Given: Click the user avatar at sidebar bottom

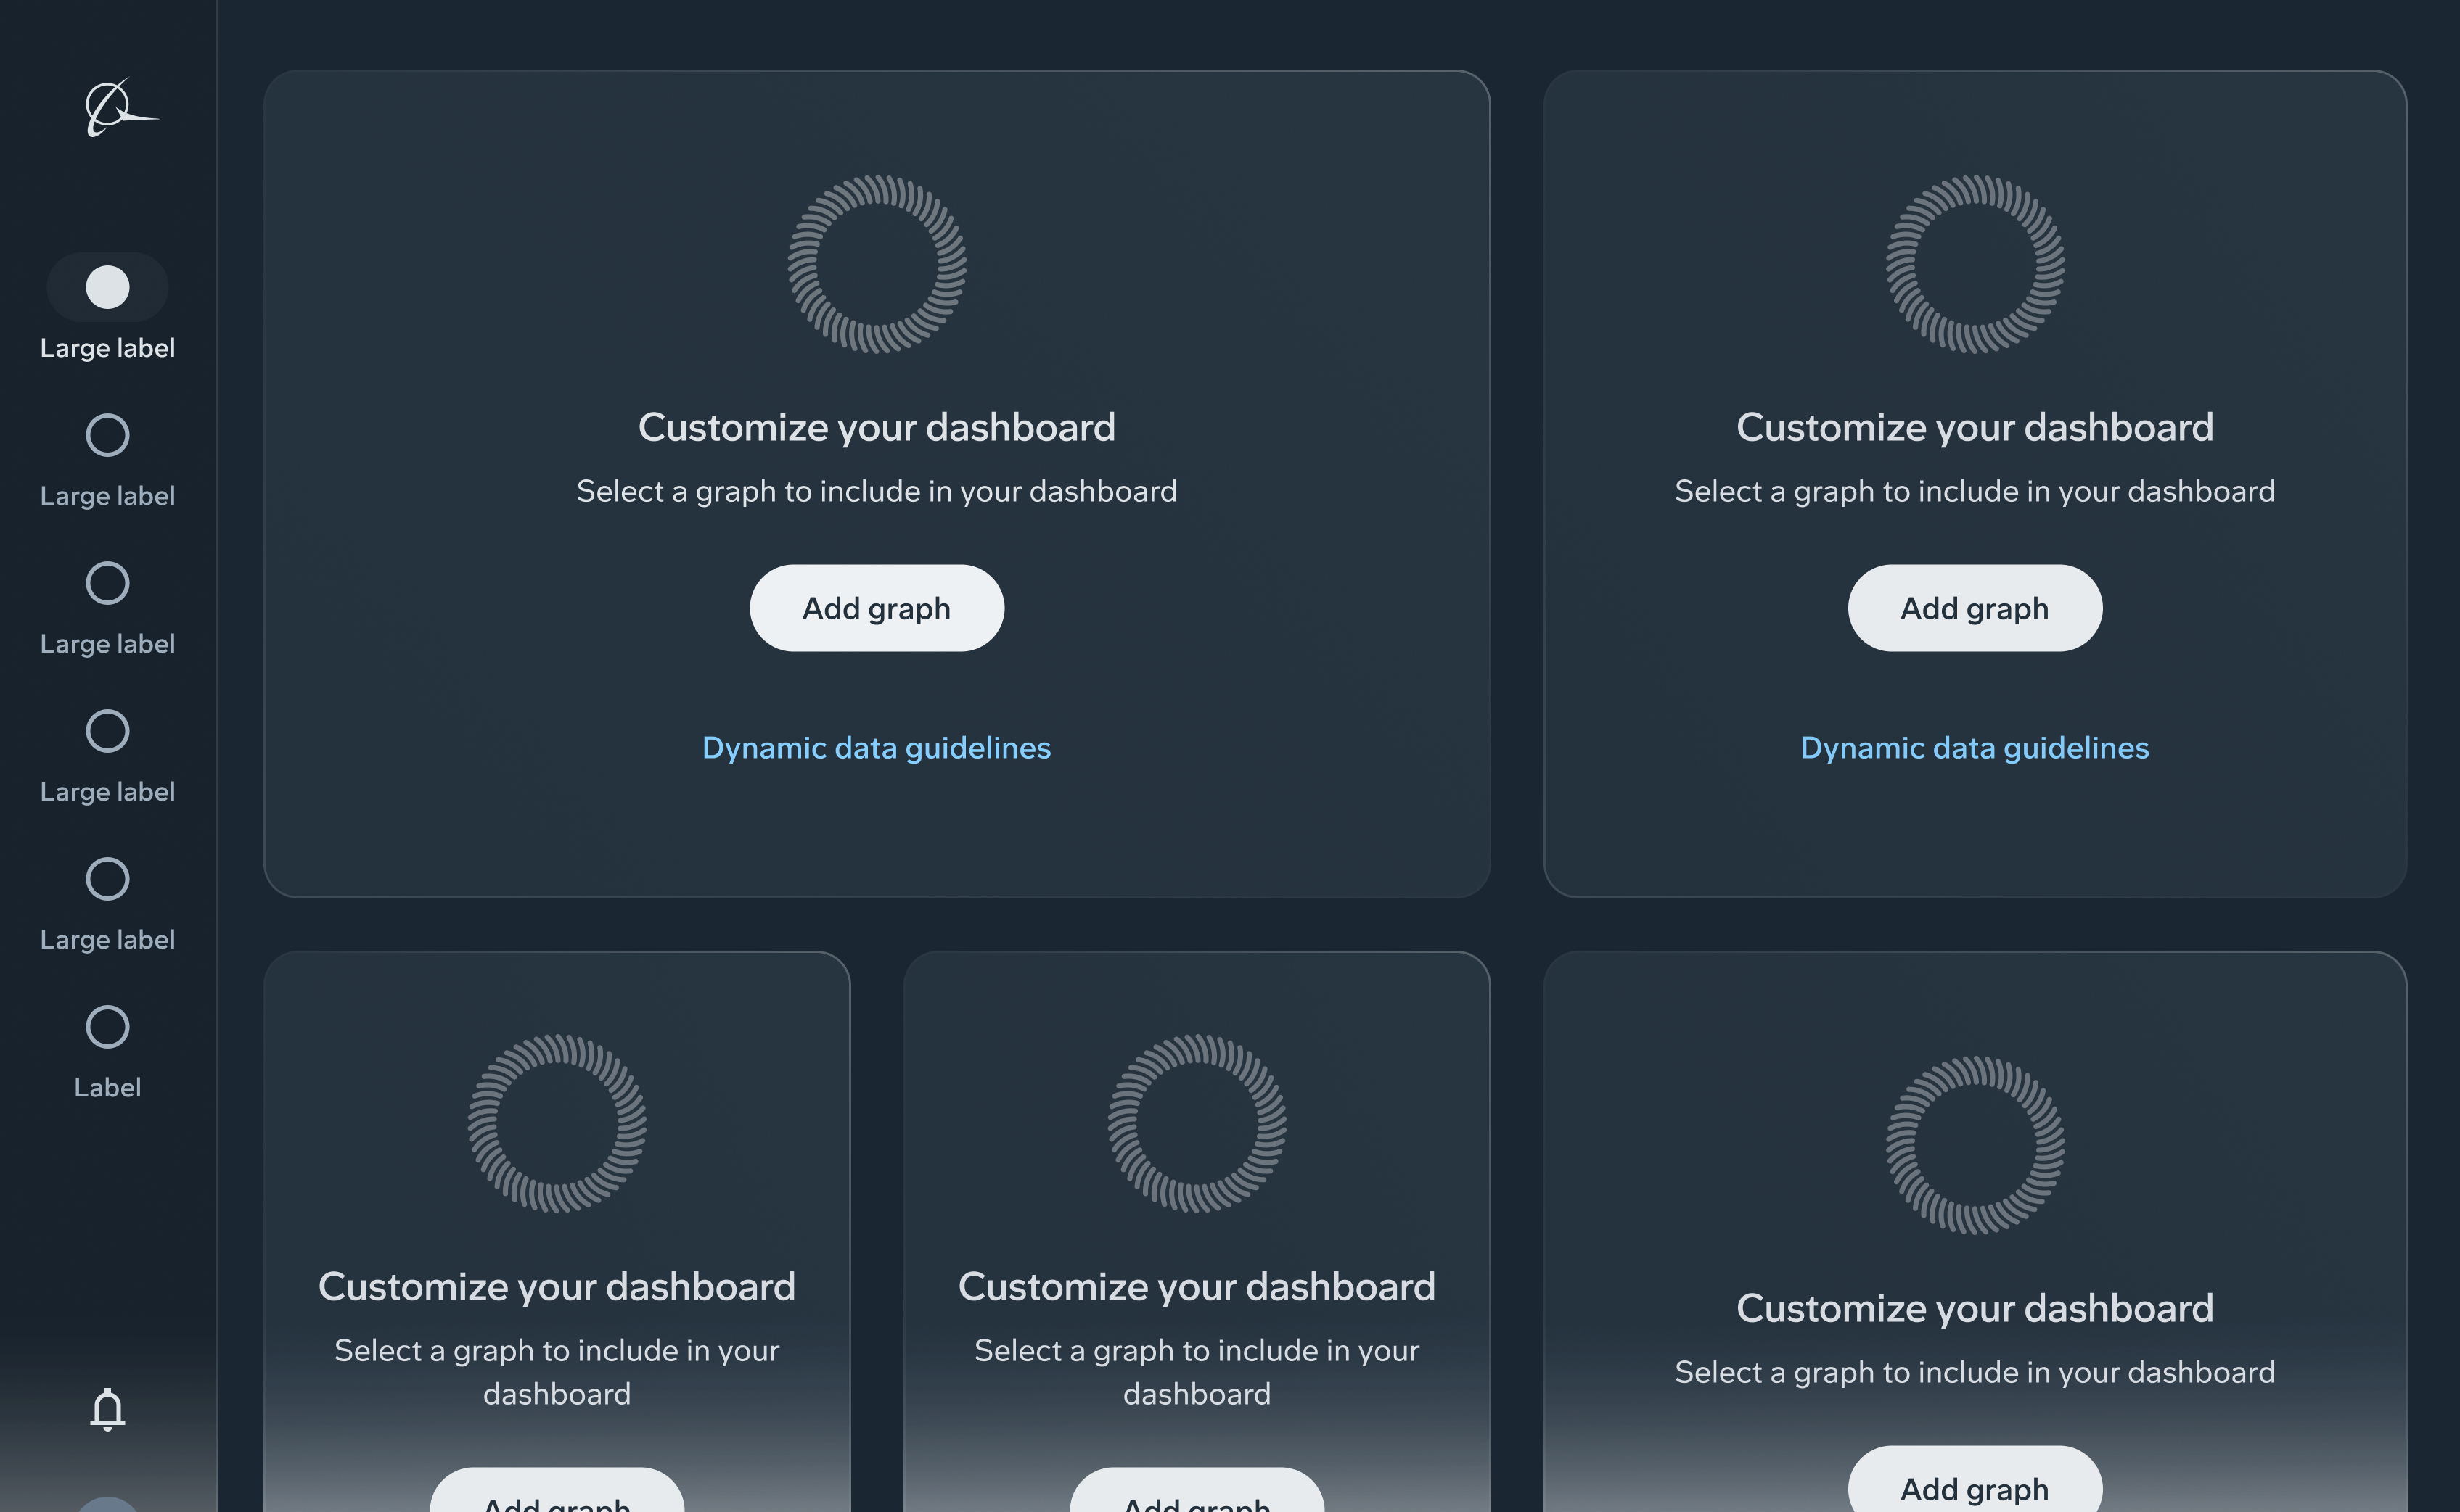Looking at the screenshot, I should point(107,1504).
